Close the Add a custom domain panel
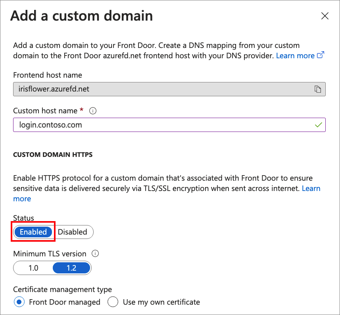 325,16
